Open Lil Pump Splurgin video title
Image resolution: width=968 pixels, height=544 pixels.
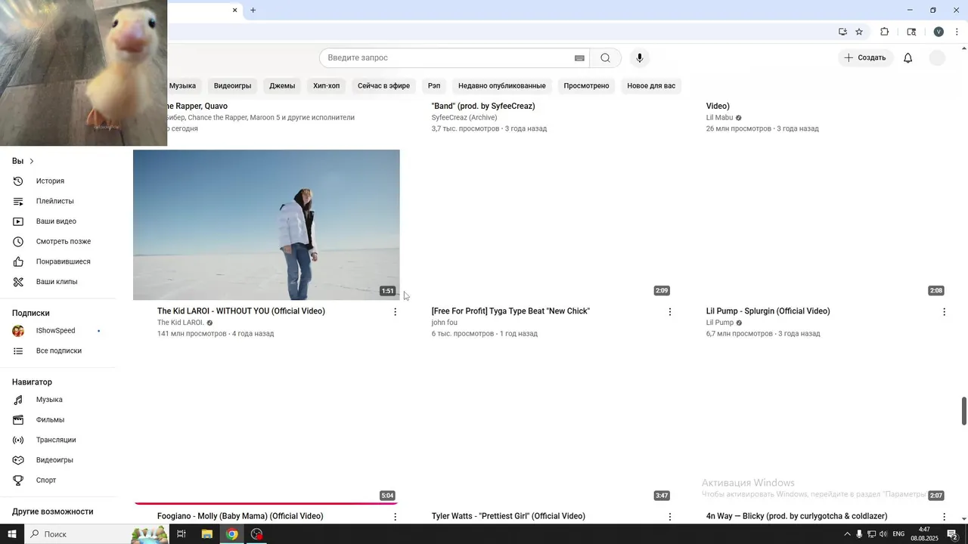point(768,311)
